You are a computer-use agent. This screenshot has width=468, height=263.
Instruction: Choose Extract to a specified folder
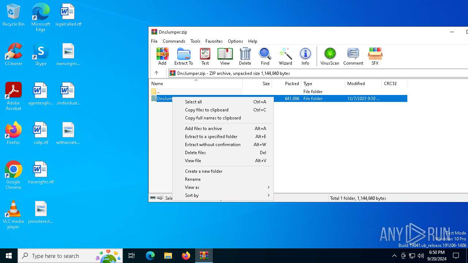[223, 137]
